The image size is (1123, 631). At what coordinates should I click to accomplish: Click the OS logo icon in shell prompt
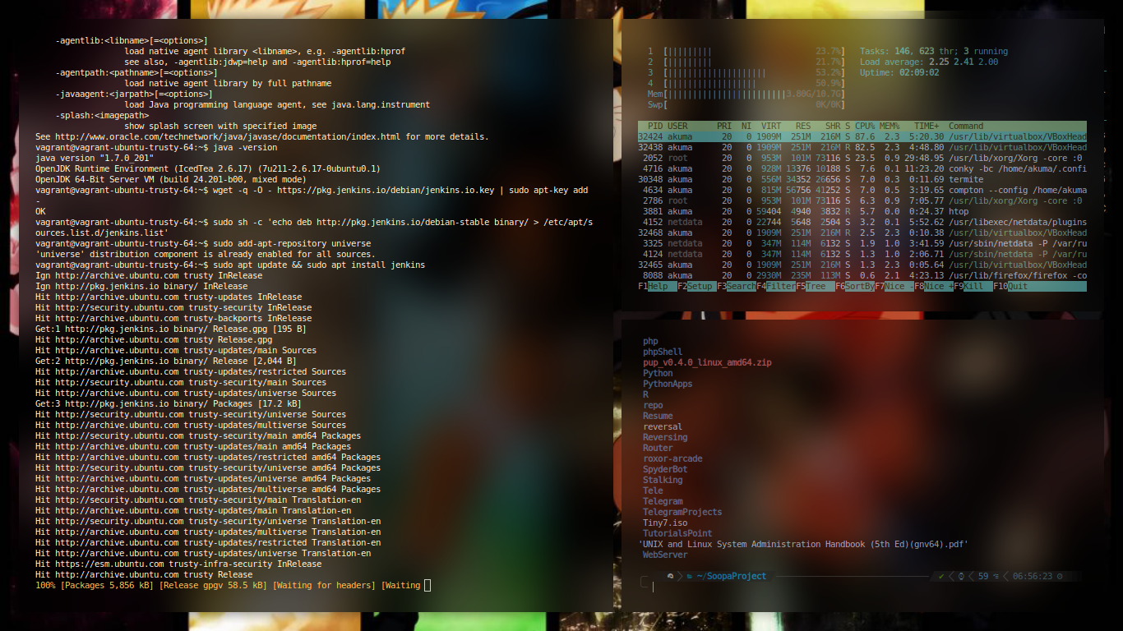[671, 577]
